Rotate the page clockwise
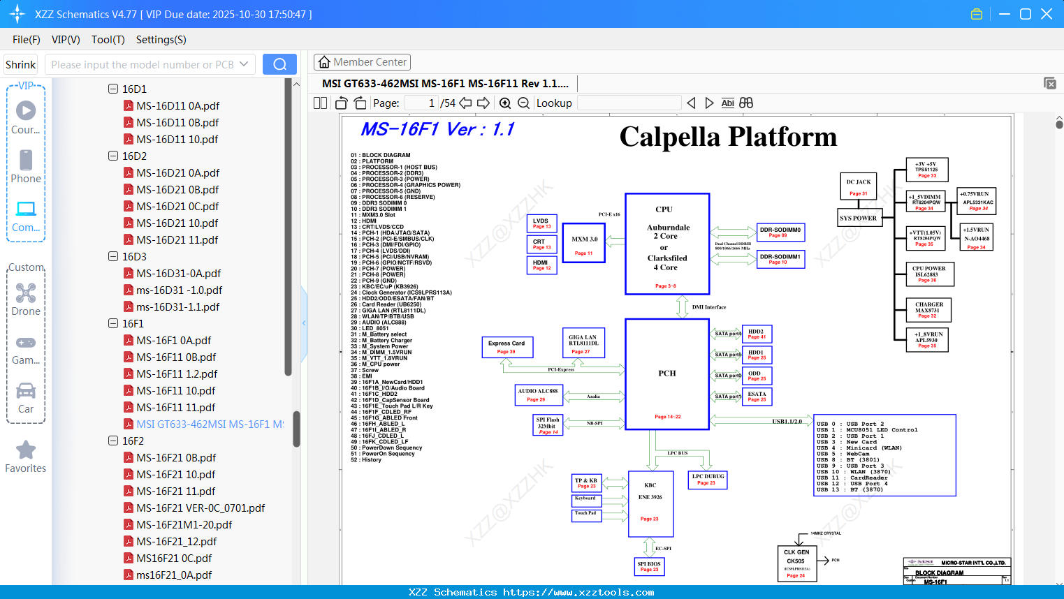The width and height of the screenshot is (1064, 599). click(x=360, y=103)
